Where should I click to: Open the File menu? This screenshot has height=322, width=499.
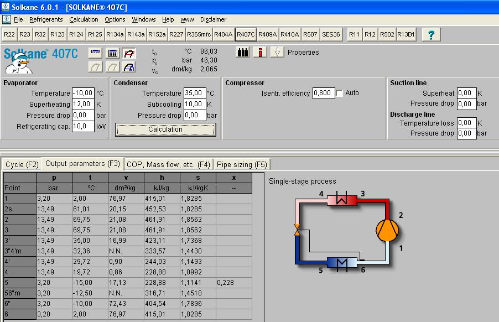18,19
